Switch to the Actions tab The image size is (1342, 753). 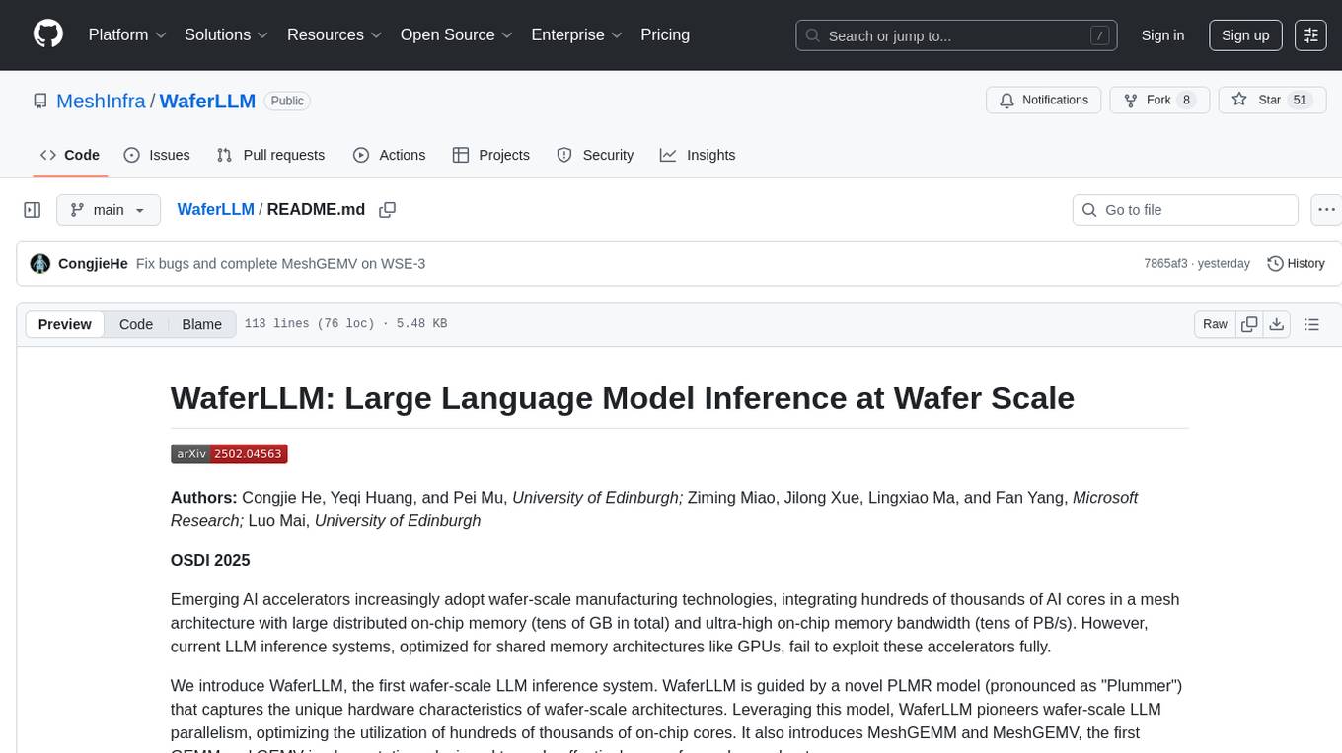[x=390, y=155]
